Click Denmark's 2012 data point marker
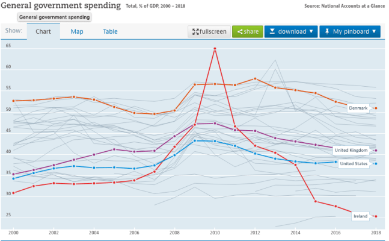The image size is (389, 241). click(x=255, y=79)
